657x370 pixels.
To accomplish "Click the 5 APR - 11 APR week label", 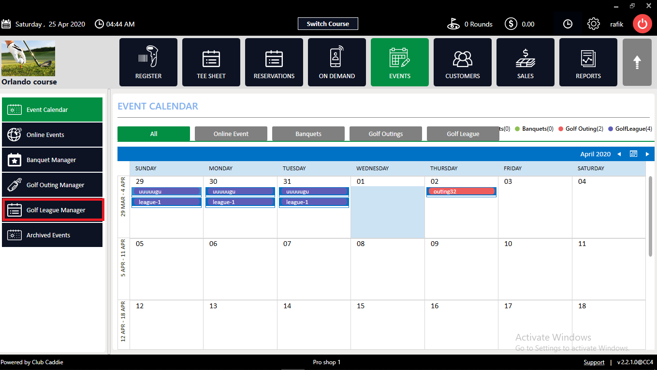I will pyautogui.click(x=123, y=258).
